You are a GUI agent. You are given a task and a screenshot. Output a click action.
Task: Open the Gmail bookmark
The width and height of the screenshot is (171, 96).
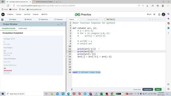pos(5,9)
